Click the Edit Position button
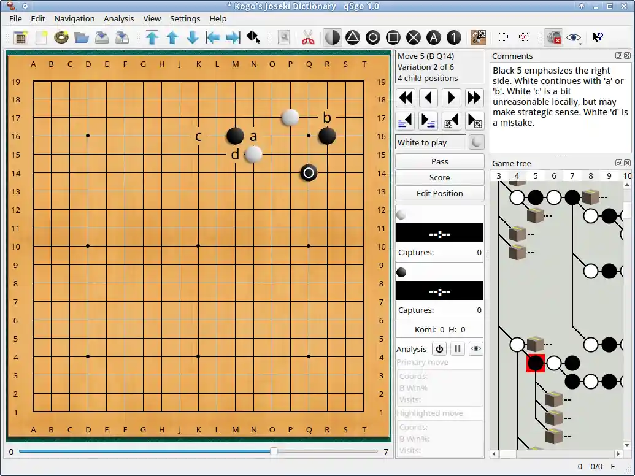This screenshot has height=476, width=635. coord(439,193)
